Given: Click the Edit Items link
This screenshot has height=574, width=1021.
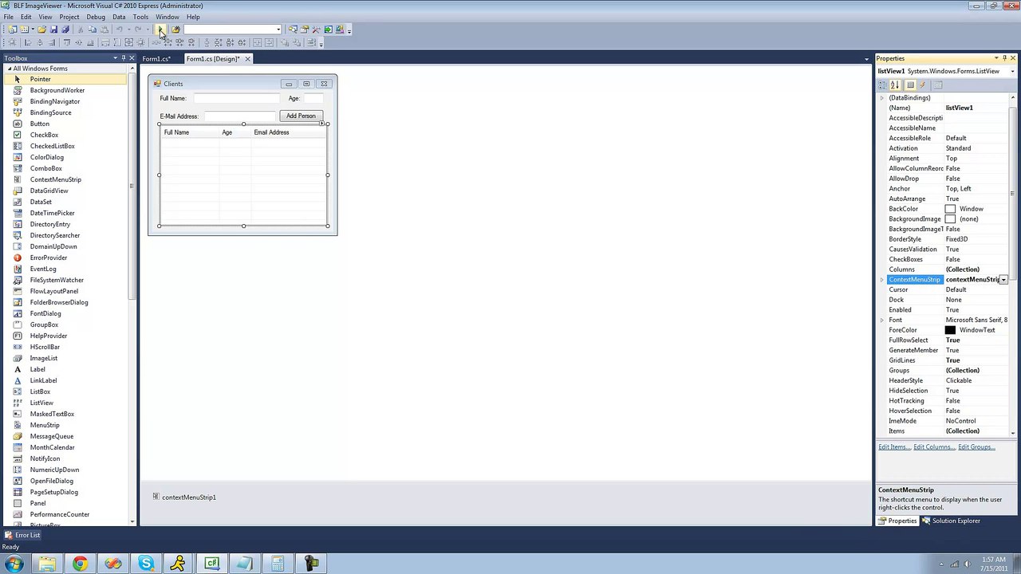Looking at the screenshot, I should click(x=893, y=447).
